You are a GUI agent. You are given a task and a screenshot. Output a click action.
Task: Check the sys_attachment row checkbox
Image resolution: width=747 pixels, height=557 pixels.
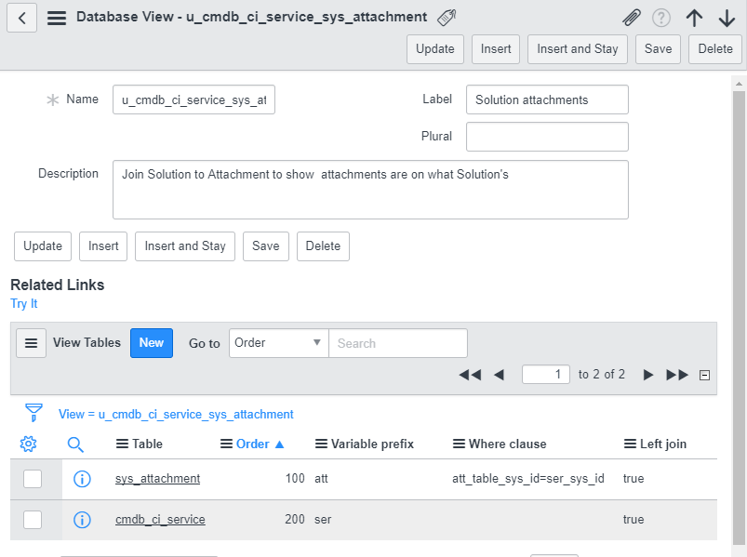[33, 479]
